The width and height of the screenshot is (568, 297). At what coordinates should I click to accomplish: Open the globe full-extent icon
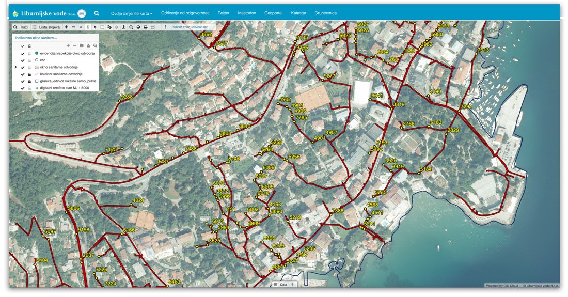[x=138, y=27]
